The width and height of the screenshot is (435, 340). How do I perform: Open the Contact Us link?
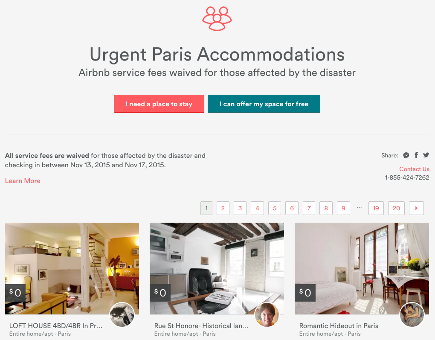coord(414,169)
